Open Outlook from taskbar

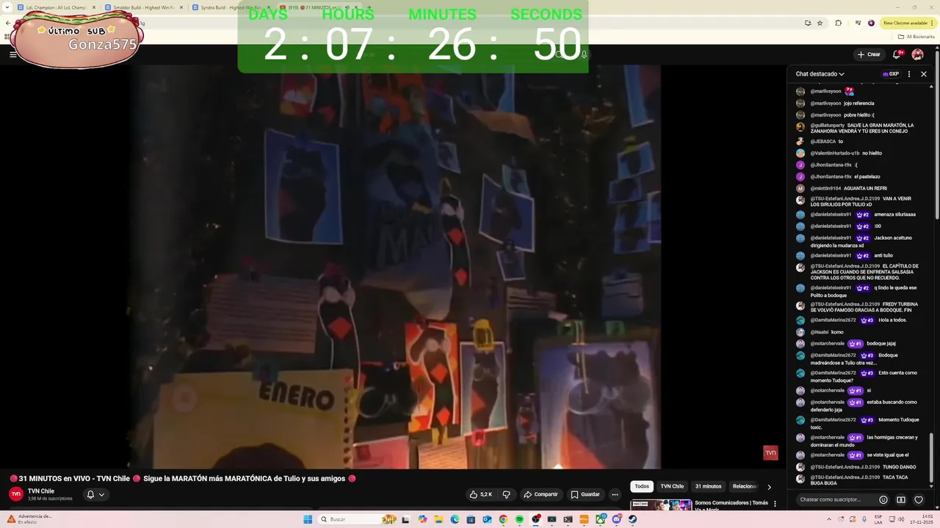click(487, 519)
